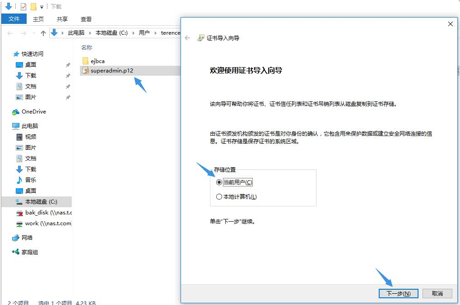Open the 文件 ribbon tab

tap(14, 19)
